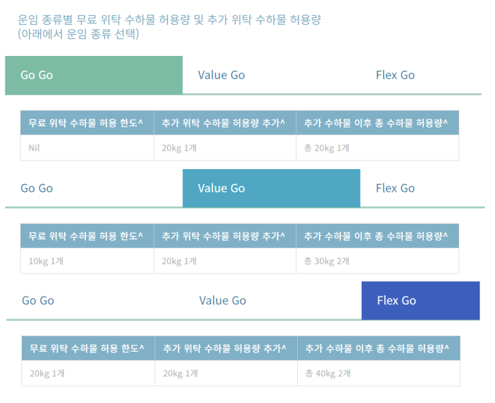Switch to Flex Go in middle tab row
Viewport: 495px width, 403px height.
(x=395, y=188)
